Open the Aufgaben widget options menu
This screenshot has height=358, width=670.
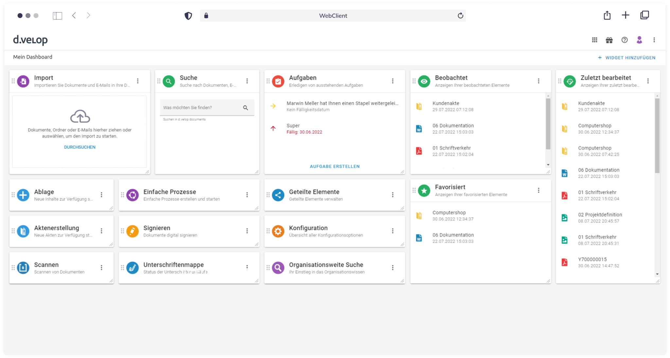[x=393, y=81]
